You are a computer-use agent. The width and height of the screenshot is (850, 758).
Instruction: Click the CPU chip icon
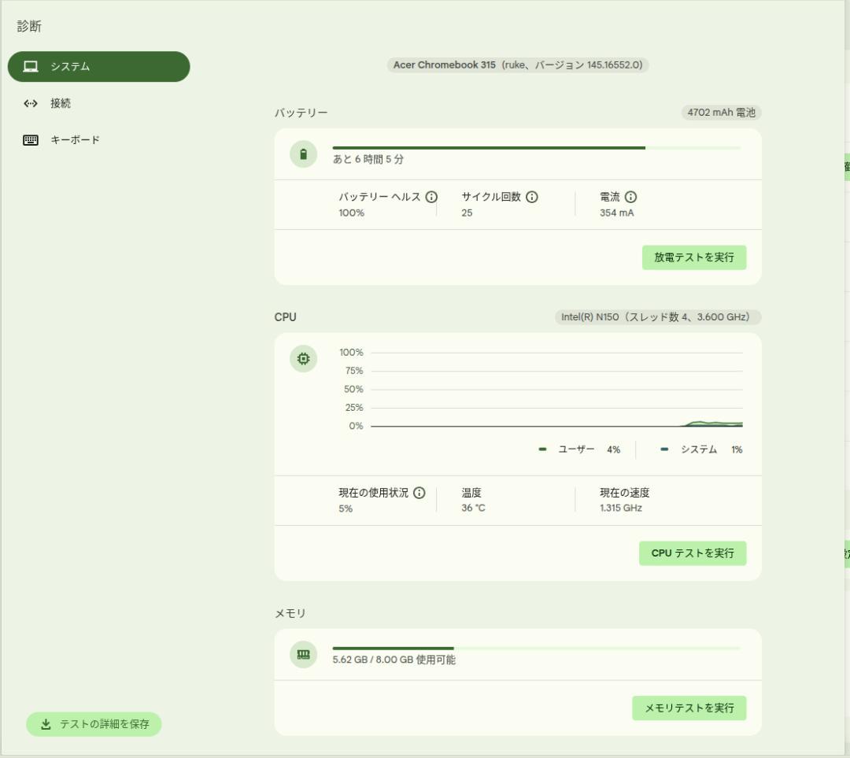[304, 360]
